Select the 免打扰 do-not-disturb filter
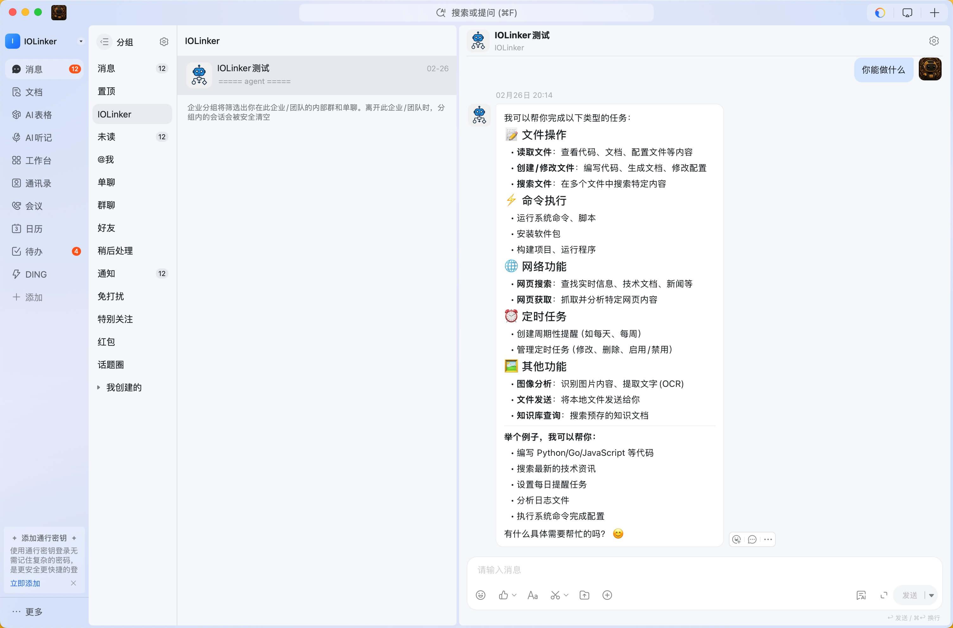Screen dimensions: 953x628 coord(132,296)
